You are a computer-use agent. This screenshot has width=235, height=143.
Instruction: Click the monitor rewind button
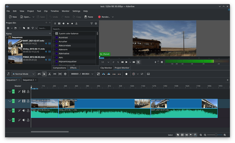point(122,62)
